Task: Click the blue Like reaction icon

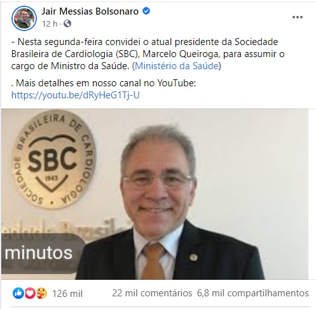Action: pos(18,293)
